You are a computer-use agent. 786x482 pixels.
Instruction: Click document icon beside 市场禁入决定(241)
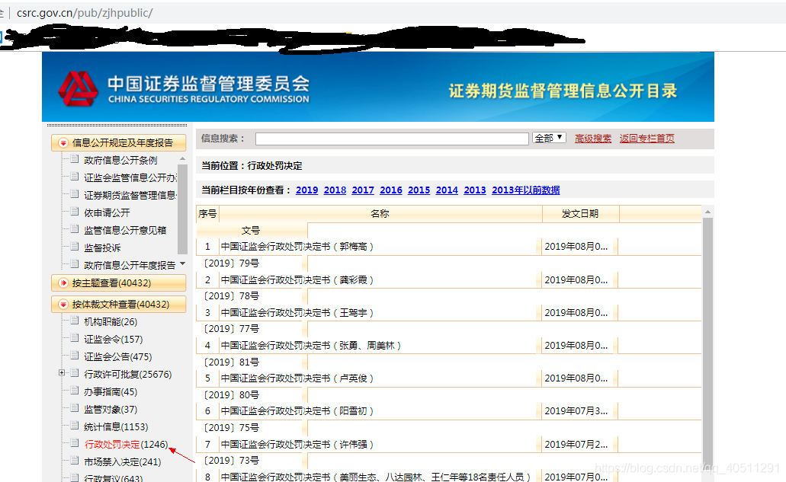75,461
